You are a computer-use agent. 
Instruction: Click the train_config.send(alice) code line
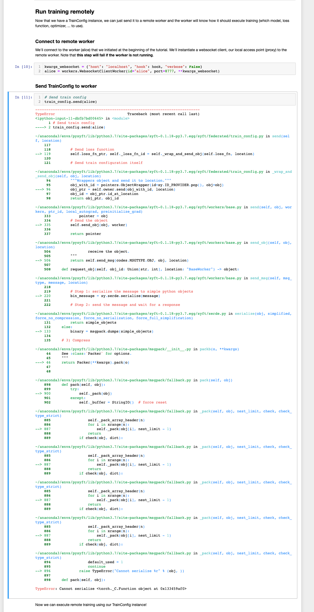pyautogui.click(x=70, y=102)
